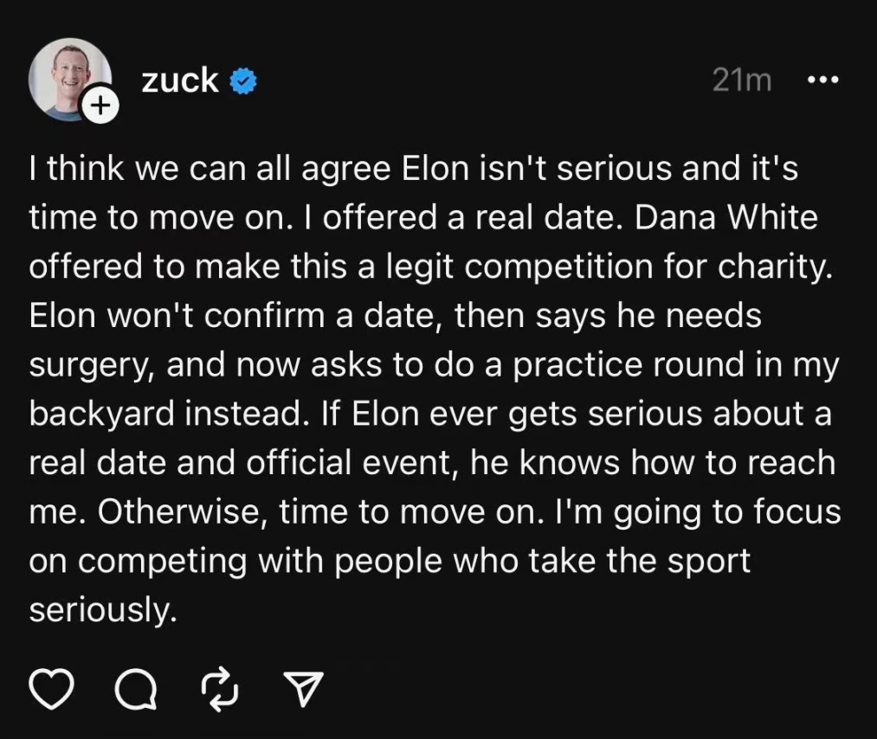877x739 pixels.
Task: Click the final word "seriously." in the post
Action: coord(103,610)
